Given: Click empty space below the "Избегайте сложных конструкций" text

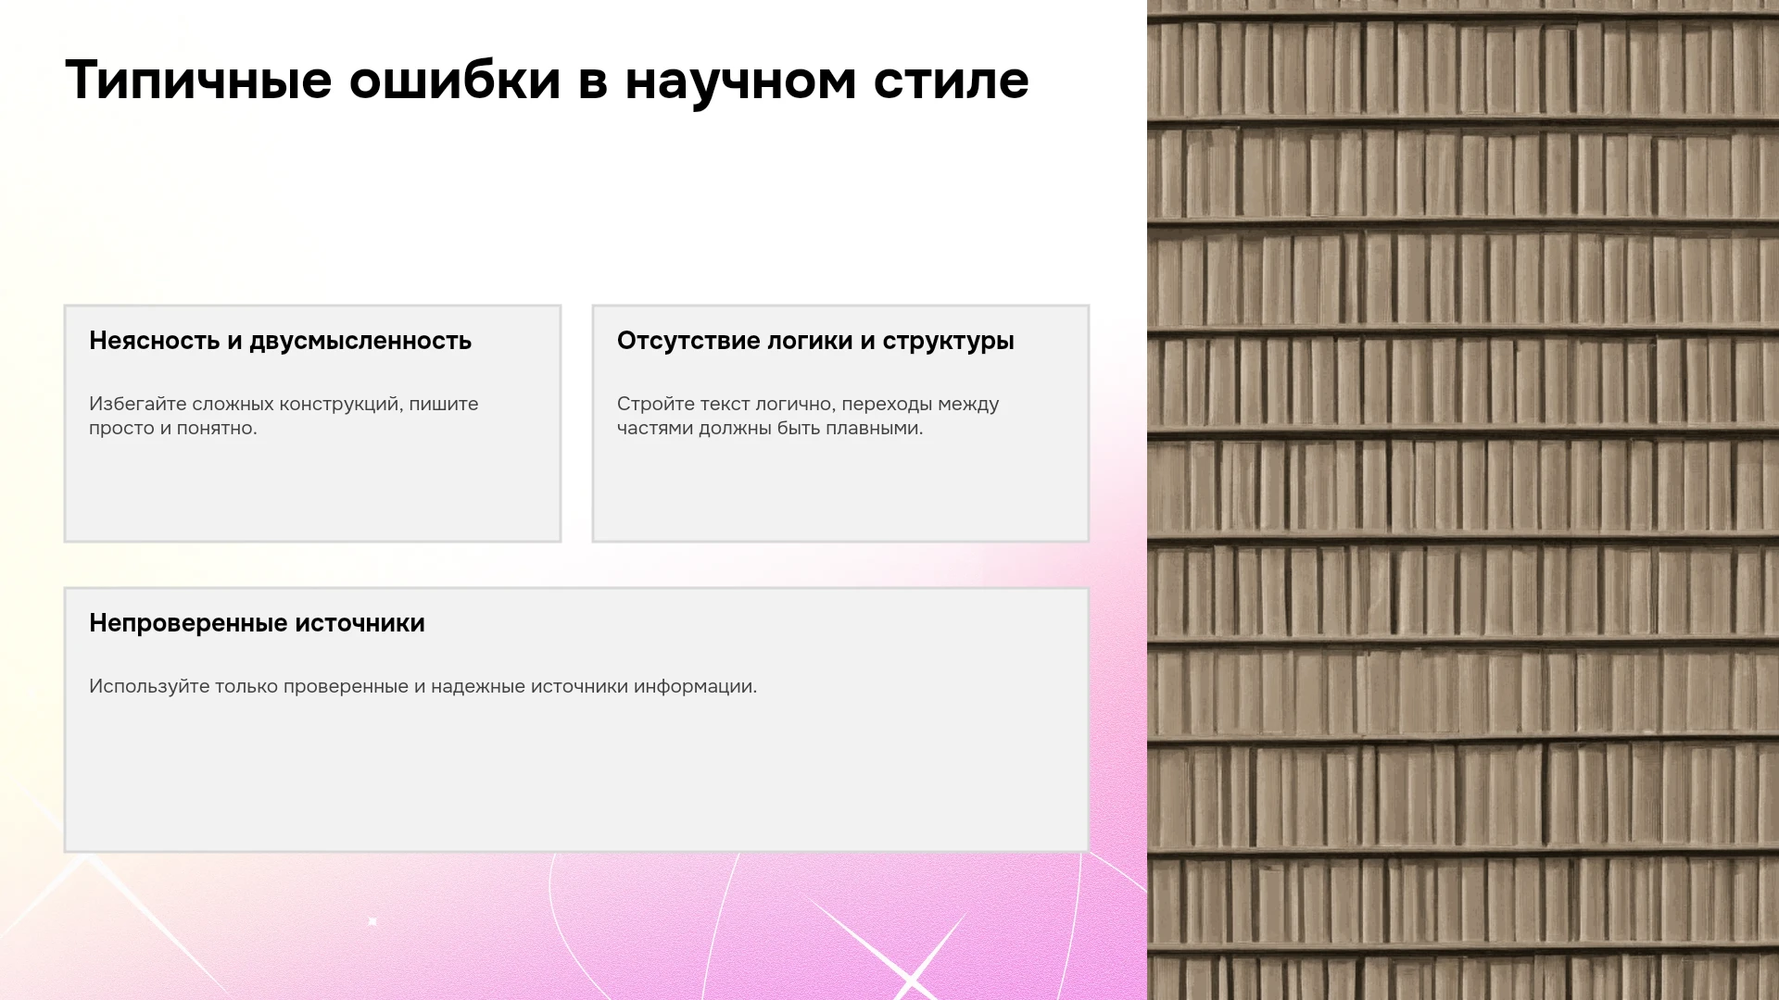Looking at the screenshot, I should pos(312,491).
